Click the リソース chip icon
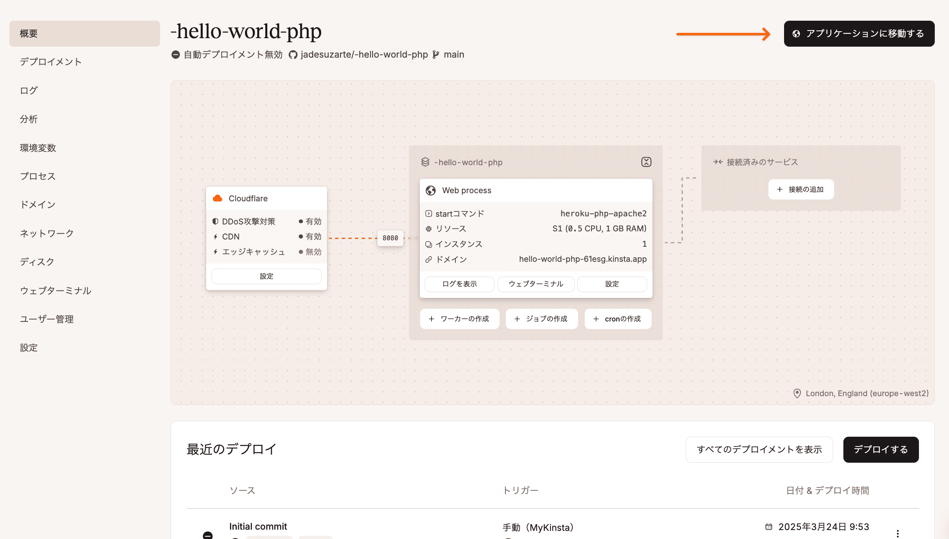949x539 pixels. point(429,229)
